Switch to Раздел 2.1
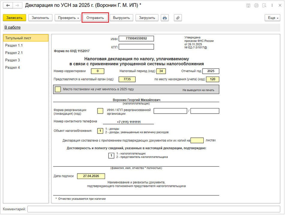285x215 pixels. click(x=26, y=53)
